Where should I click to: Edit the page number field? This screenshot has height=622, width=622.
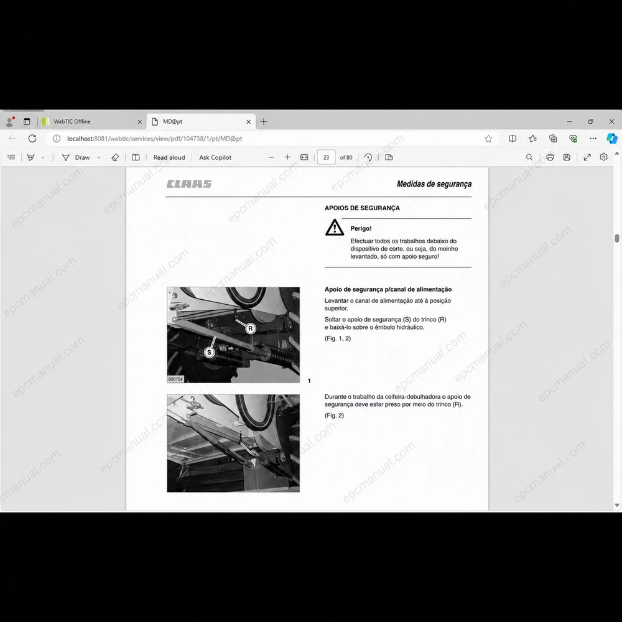click(x=326, y=157)
